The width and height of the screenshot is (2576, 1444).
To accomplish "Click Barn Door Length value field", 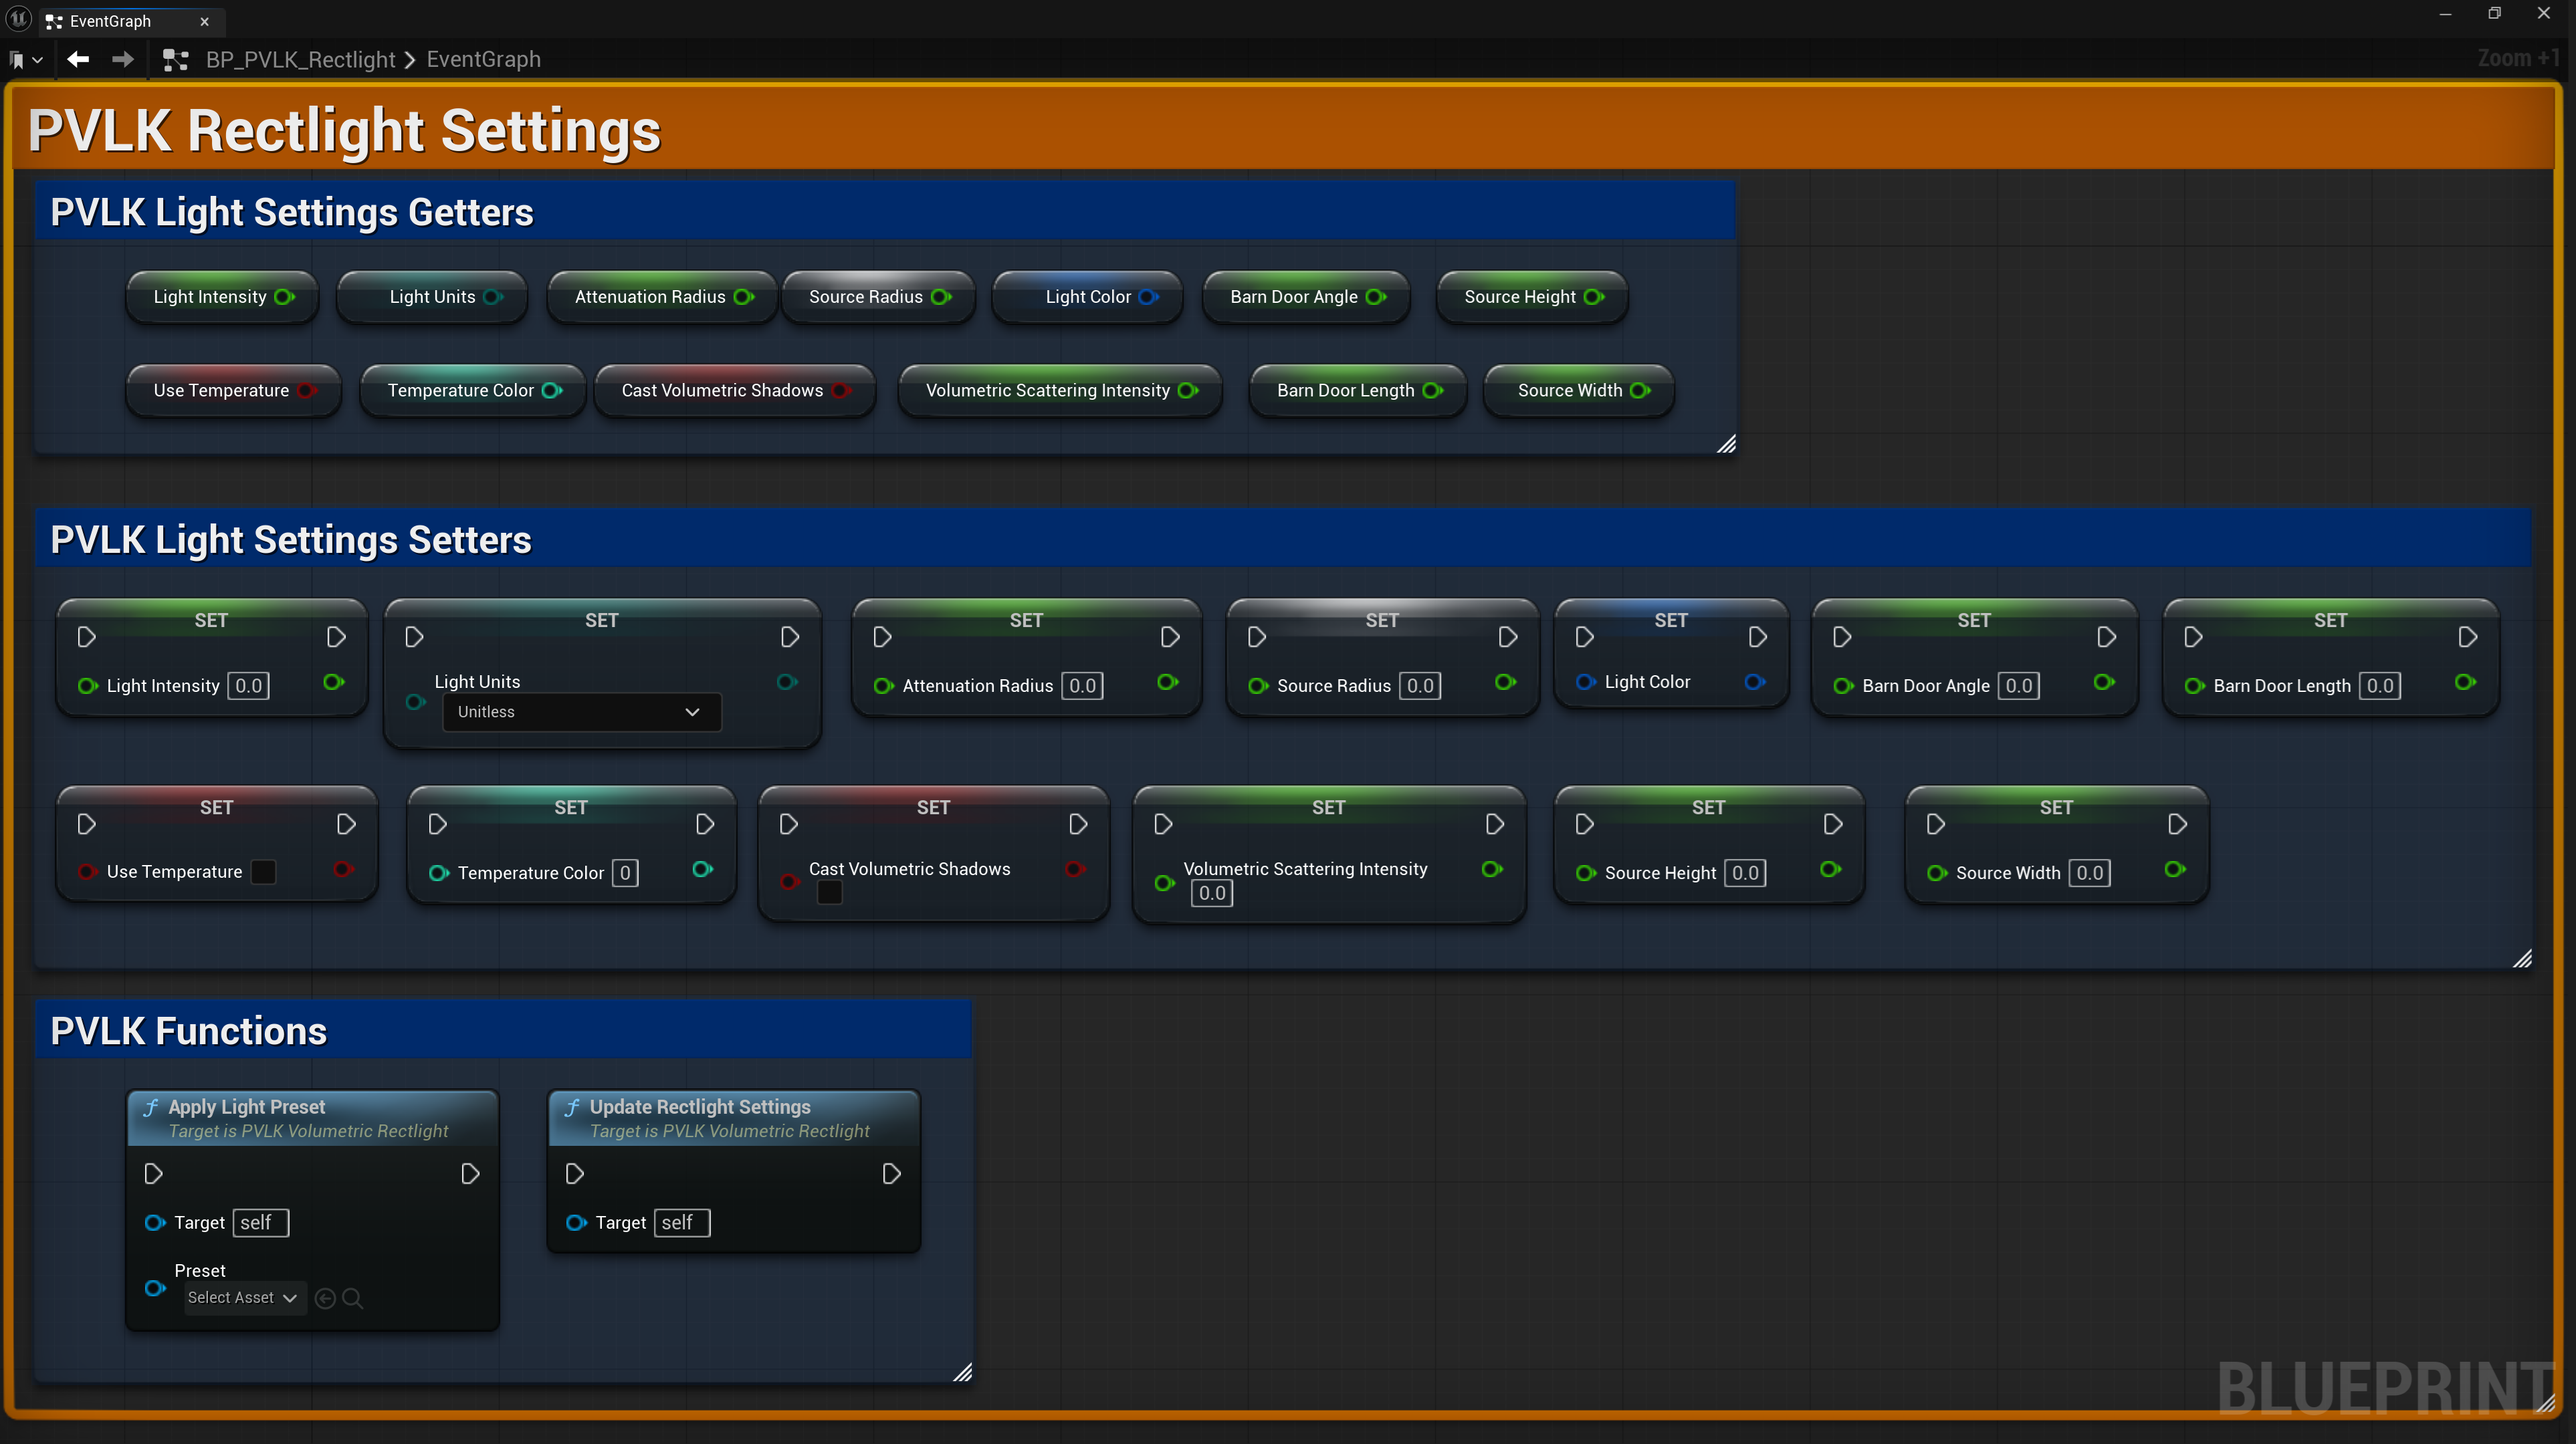I will (2380, 686).
